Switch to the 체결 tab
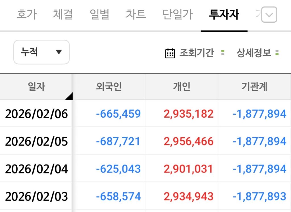 tap(63, 14)
